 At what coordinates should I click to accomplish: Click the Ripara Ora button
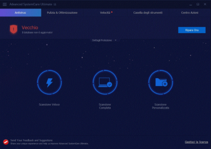(192, 30)
